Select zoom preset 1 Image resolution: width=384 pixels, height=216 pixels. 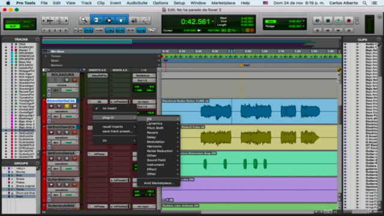[x=44, y=31]
